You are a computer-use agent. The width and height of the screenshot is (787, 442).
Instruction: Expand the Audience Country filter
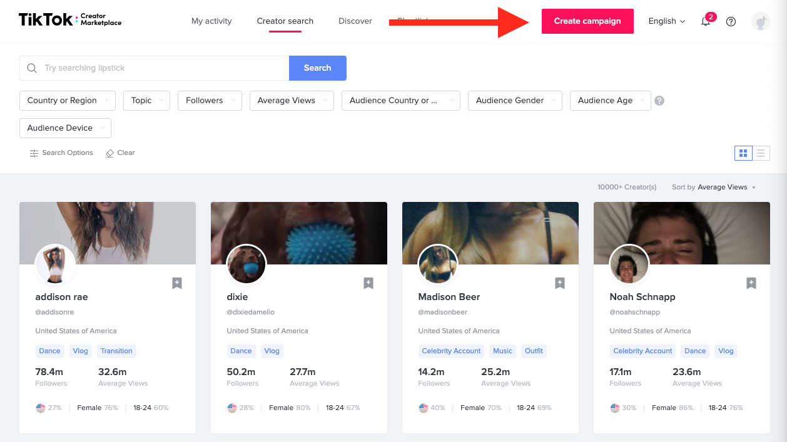tap(401, 101)
